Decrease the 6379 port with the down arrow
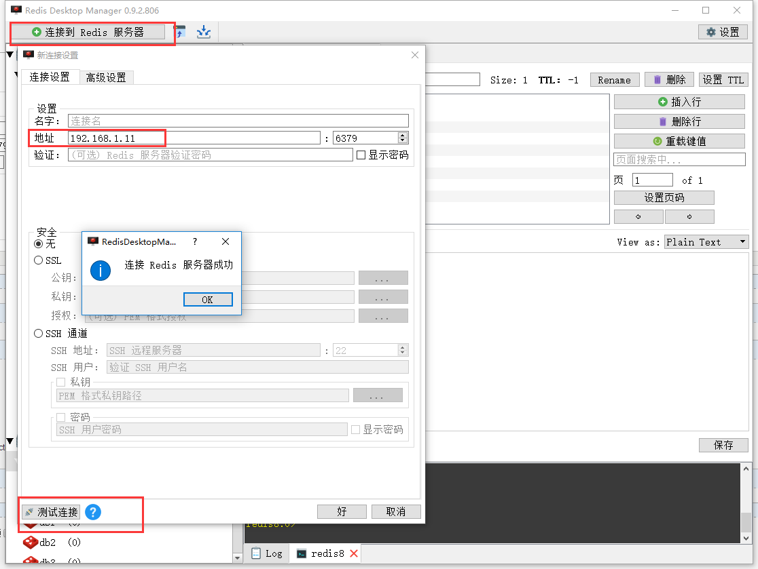 (x=403, y=141)
